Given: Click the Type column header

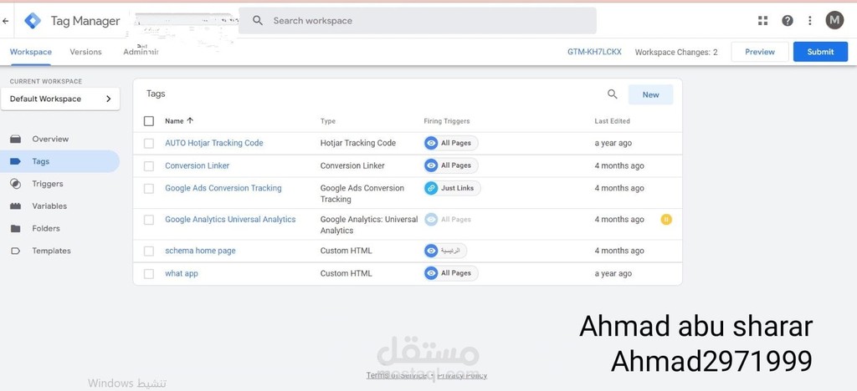Looking at the screenshot, I should 328,121.
